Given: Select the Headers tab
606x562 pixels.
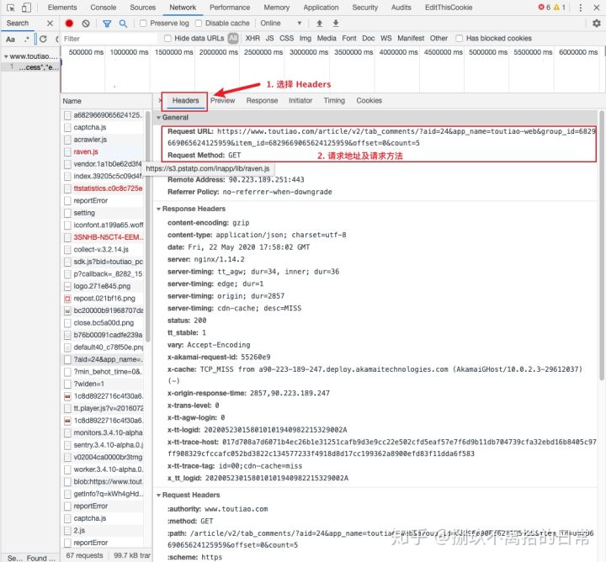Looking at the screenshot, I should pyautogui.click(x=185, y=100).
